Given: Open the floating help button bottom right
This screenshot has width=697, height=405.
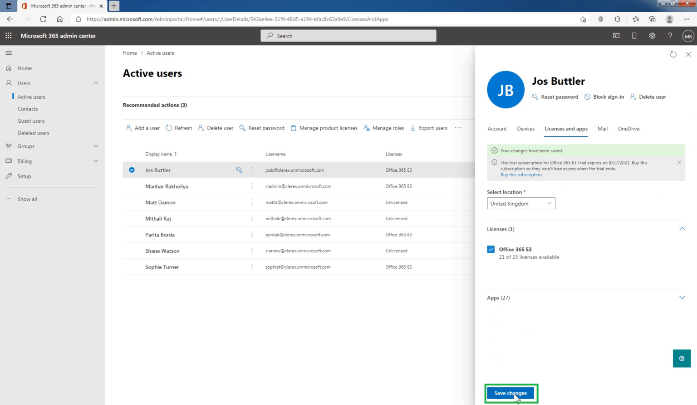Looking at the screenshot, I should point(682,358).
